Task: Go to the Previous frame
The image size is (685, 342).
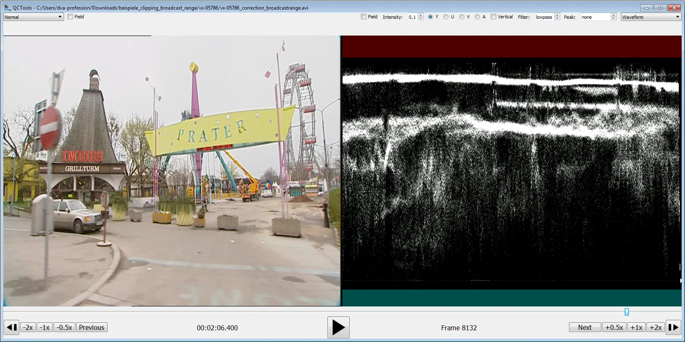Action: (91, 327)
